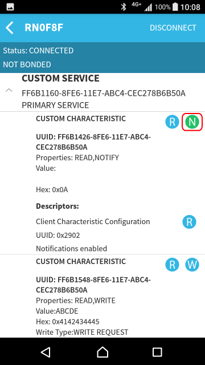Viewport: 205px width, 365px height.
Task: Select UUID FF6B1426 characteristic text
Action: tap(93, 142)
